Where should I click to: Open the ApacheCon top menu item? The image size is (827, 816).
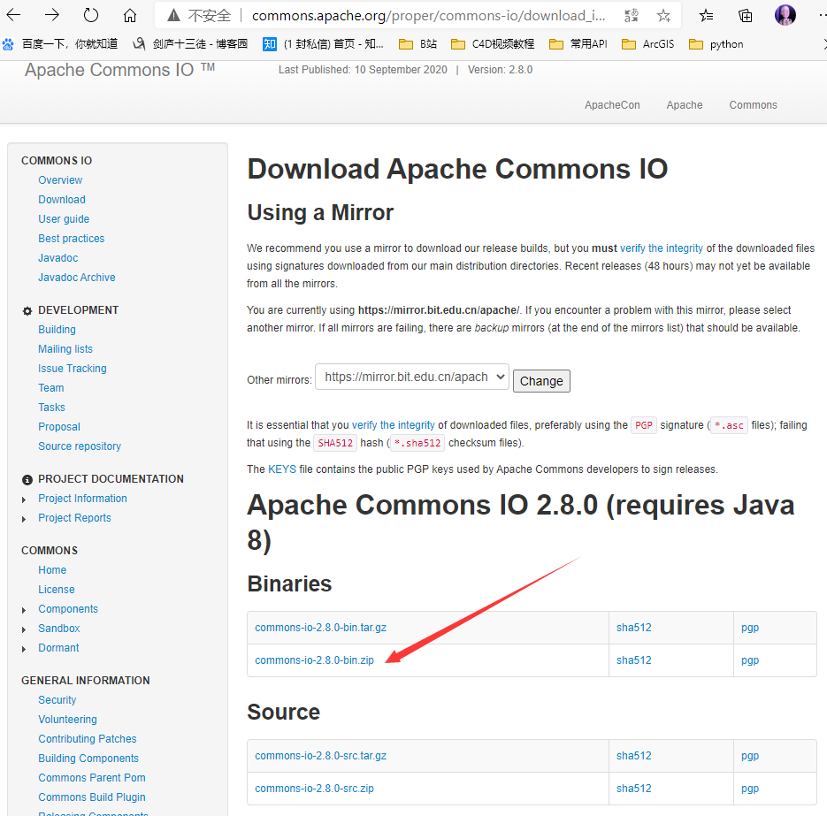[x=612, y=104]
